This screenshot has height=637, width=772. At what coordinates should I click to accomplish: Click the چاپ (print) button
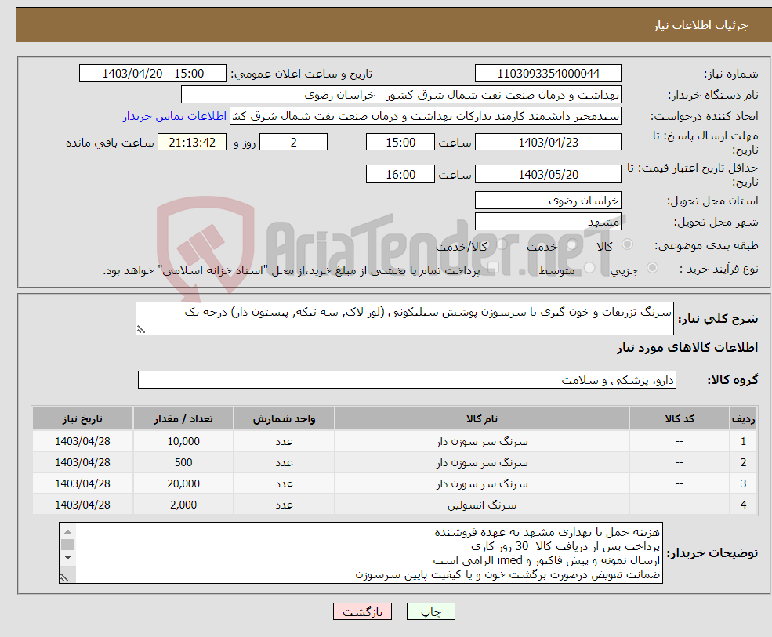[431, 611]
